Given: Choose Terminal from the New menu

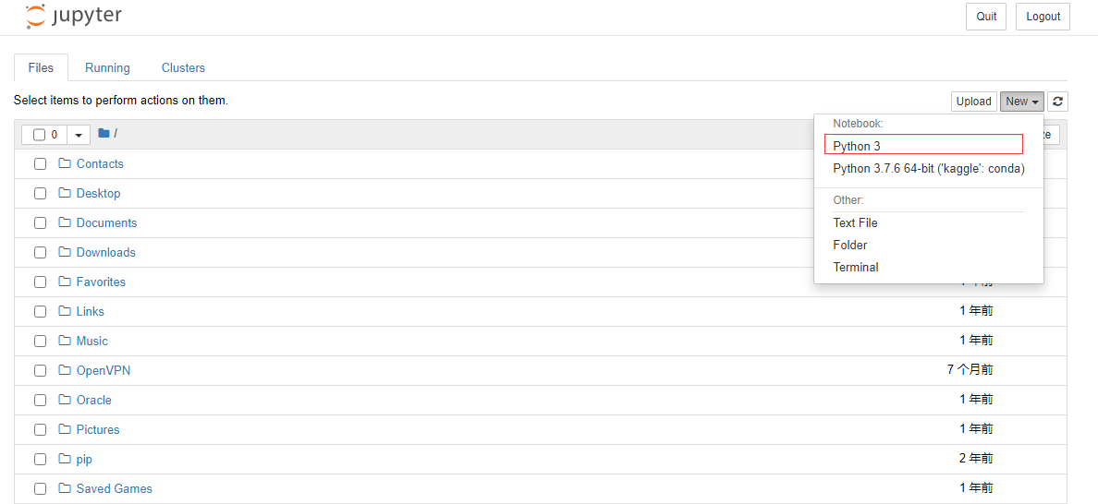Looking at the screenshot, I should point(856,267).
